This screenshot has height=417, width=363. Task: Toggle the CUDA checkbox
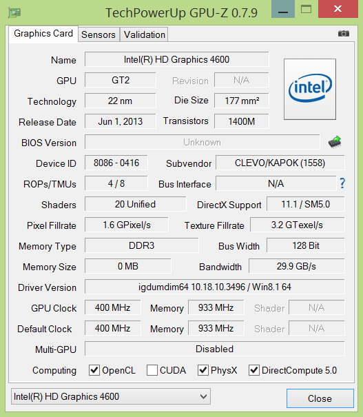152,370
